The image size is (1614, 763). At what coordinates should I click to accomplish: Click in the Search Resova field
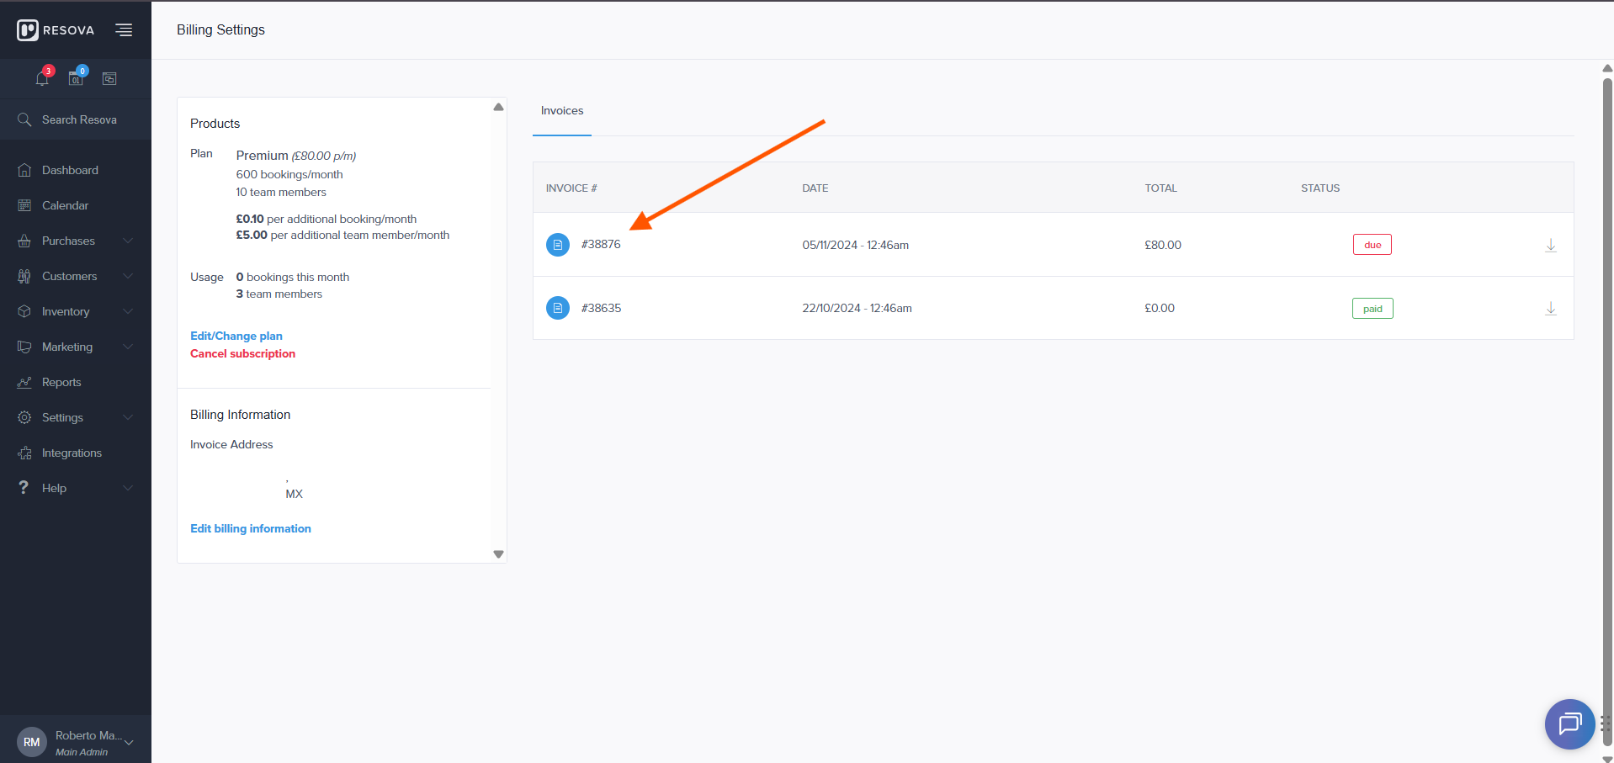coord(79,120)
